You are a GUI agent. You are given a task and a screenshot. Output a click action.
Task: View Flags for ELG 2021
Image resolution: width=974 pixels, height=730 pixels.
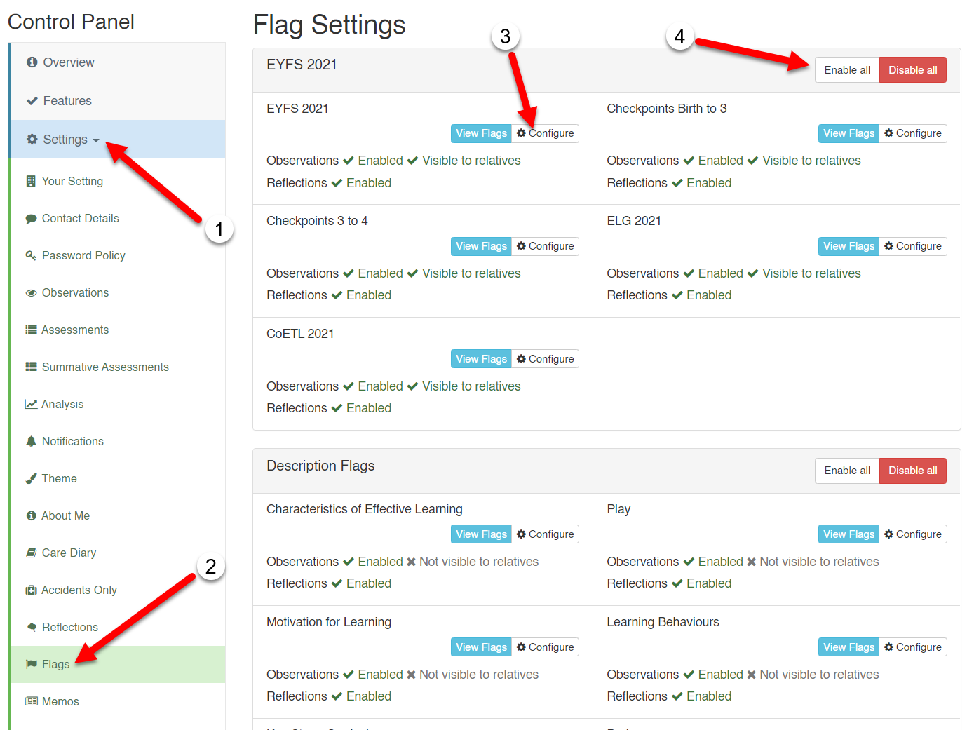click(848, 246)
